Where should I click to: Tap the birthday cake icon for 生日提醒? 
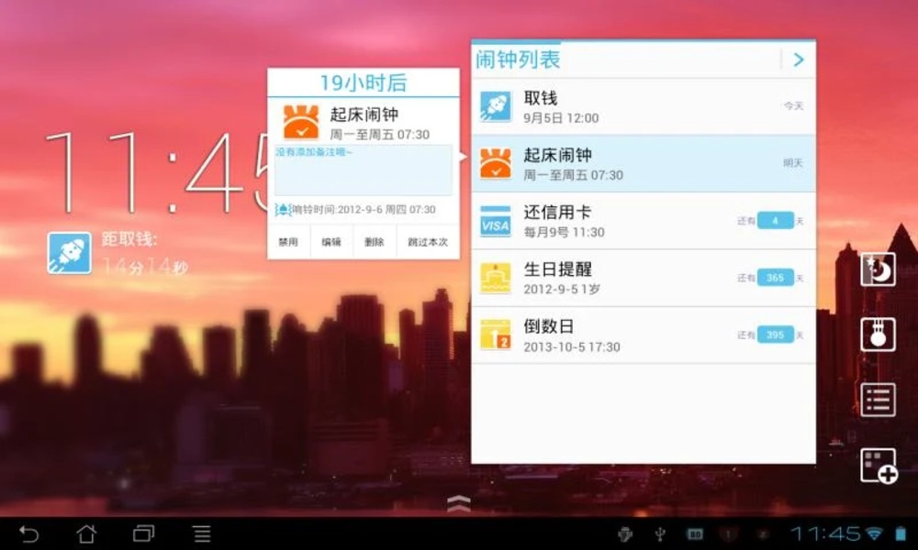coord(496,278)
